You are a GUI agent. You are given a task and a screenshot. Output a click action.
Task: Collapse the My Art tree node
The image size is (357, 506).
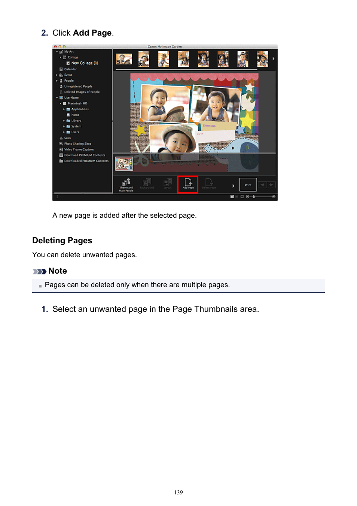[x=57, y=52]
